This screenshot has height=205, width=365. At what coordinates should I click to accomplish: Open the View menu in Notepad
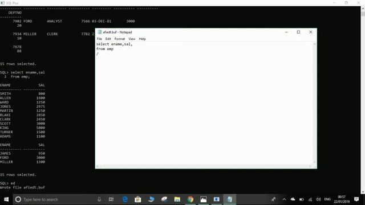pyautogui.click(x=132, y=39)
